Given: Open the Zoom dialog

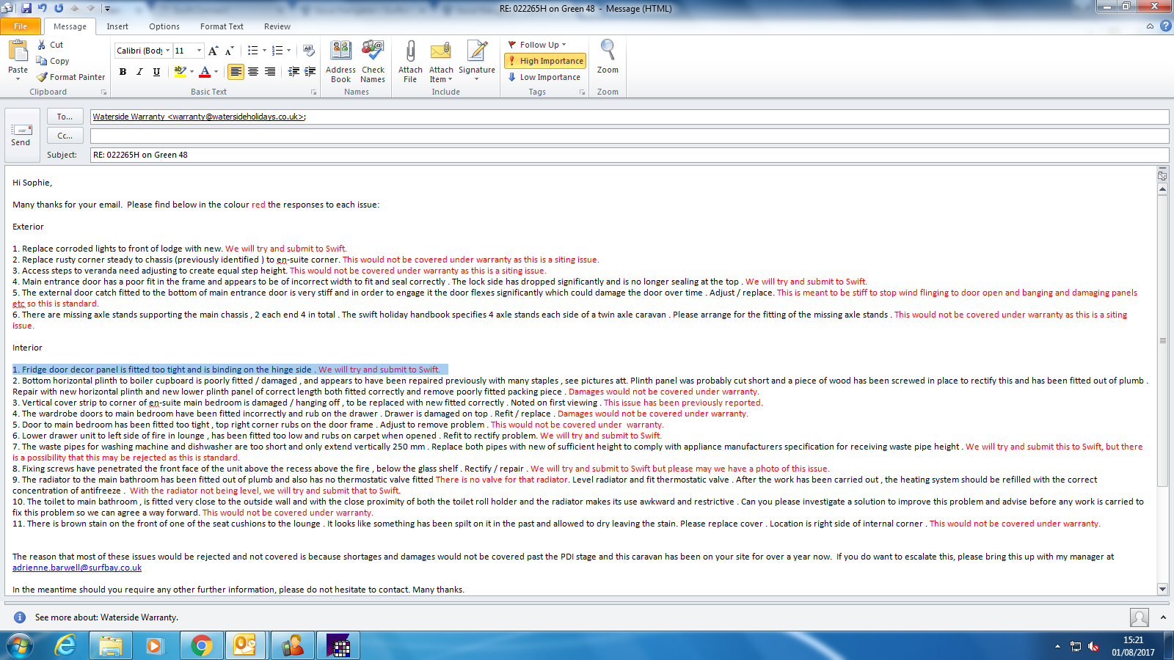Looking at the screenshot, I should click(608, 57).
